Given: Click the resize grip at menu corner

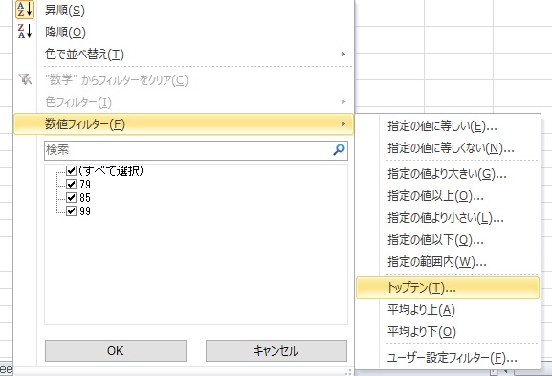Looking at the screenshot, I should click(x=348, y=372).
